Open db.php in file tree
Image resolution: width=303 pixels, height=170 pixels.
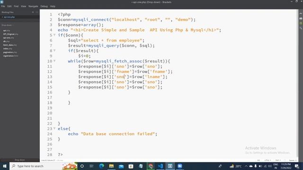pos(6,41)
